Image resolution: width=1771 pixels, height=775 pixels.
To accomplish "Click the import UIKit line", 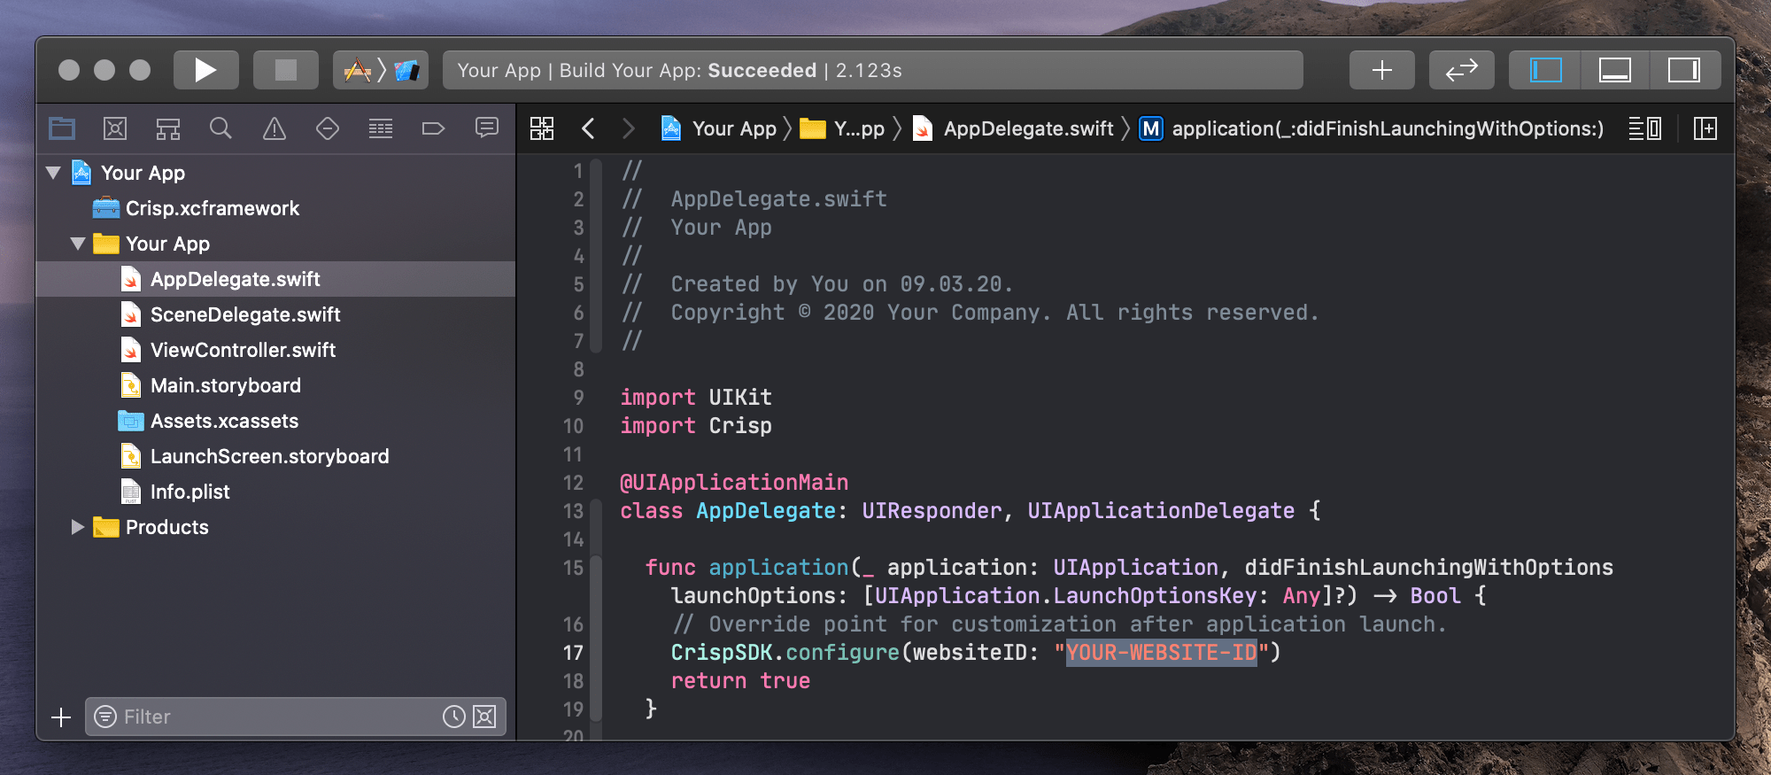I will (x=696, y=398).
